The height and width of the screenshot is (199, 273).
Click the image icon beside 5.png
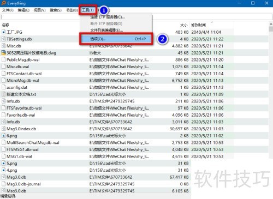point(3,164)
